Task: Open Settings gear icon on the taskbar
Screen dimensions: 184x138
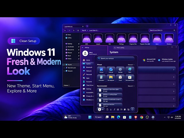Action: [x=153, y=117]
